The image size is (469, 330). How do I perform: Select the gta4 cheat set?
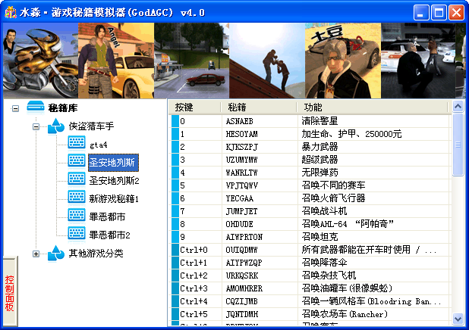(x=99, y=145)
